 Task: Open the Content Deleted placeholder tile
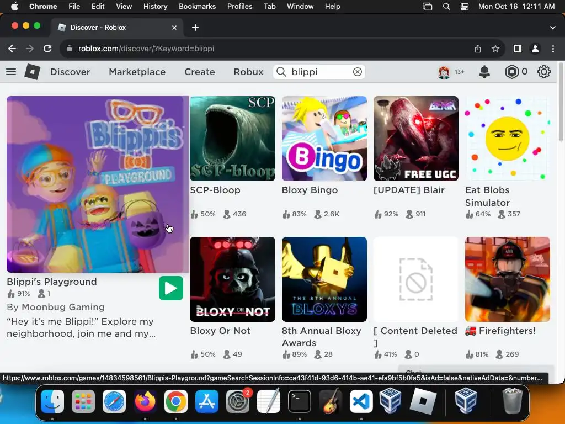[416, 279]
